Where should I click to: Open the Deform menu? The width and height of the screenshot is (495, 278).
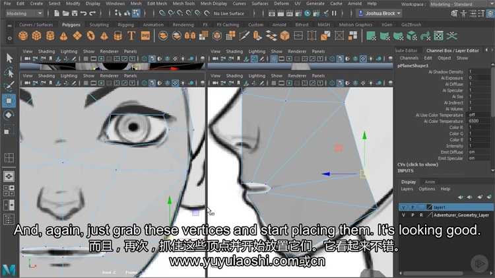pos(281,3)
